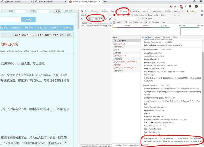Screen dimensions: 204x147
Task: Switch to the Preview tab
Action: (157, 37)
